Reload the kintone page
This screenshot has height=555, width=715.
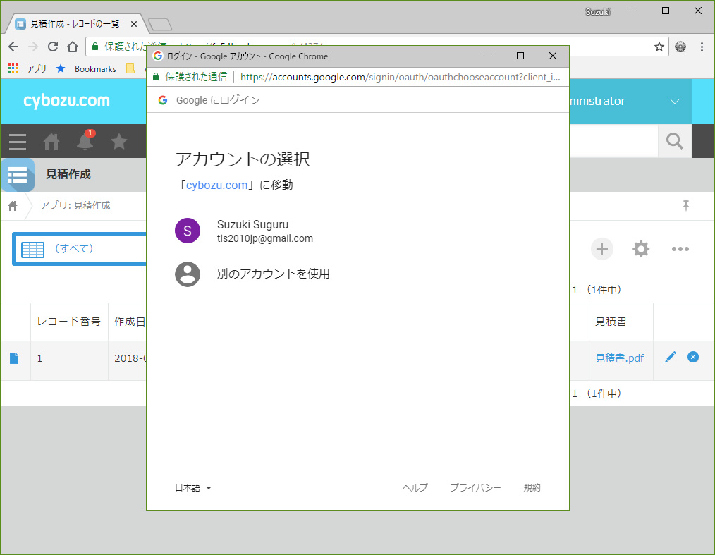53,47
